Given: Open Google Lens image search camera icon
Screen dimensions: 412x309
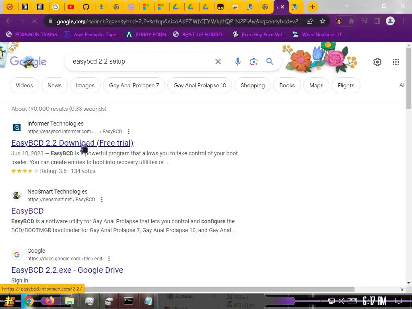Looking at the screenshot, I should pyautogui.click(x=253, y=62).
